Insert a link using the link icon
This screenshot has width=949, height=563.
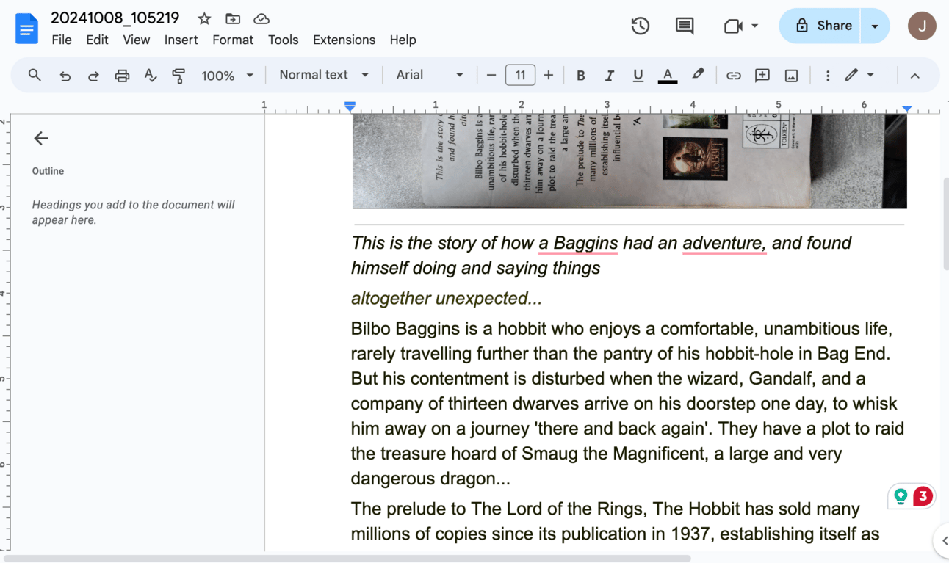point(733,76)
